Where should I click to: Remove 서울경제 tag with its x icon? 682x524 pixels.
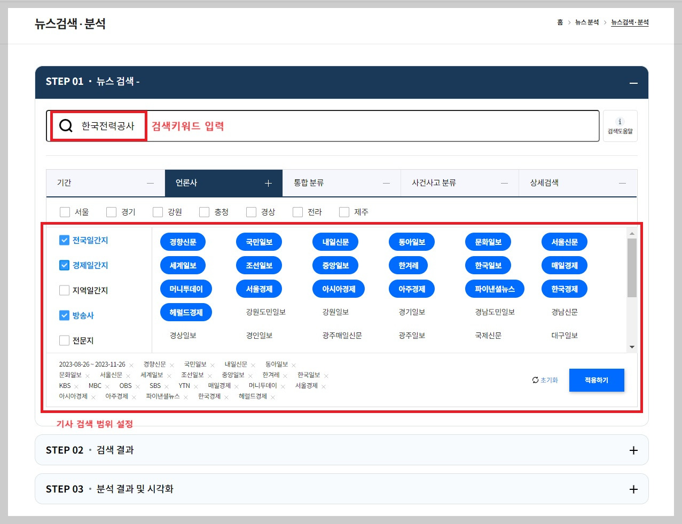pos(324,387)
